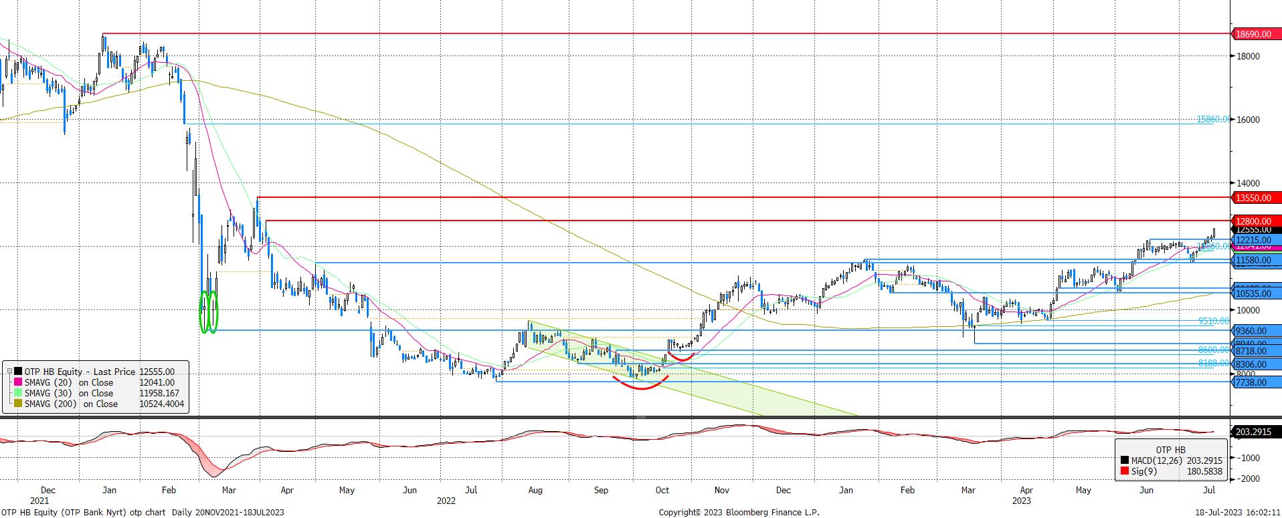Collapse the OTP HB Equity legend tree
Image resolution: width=1282 pixels, height=518 pixels.
9,372
